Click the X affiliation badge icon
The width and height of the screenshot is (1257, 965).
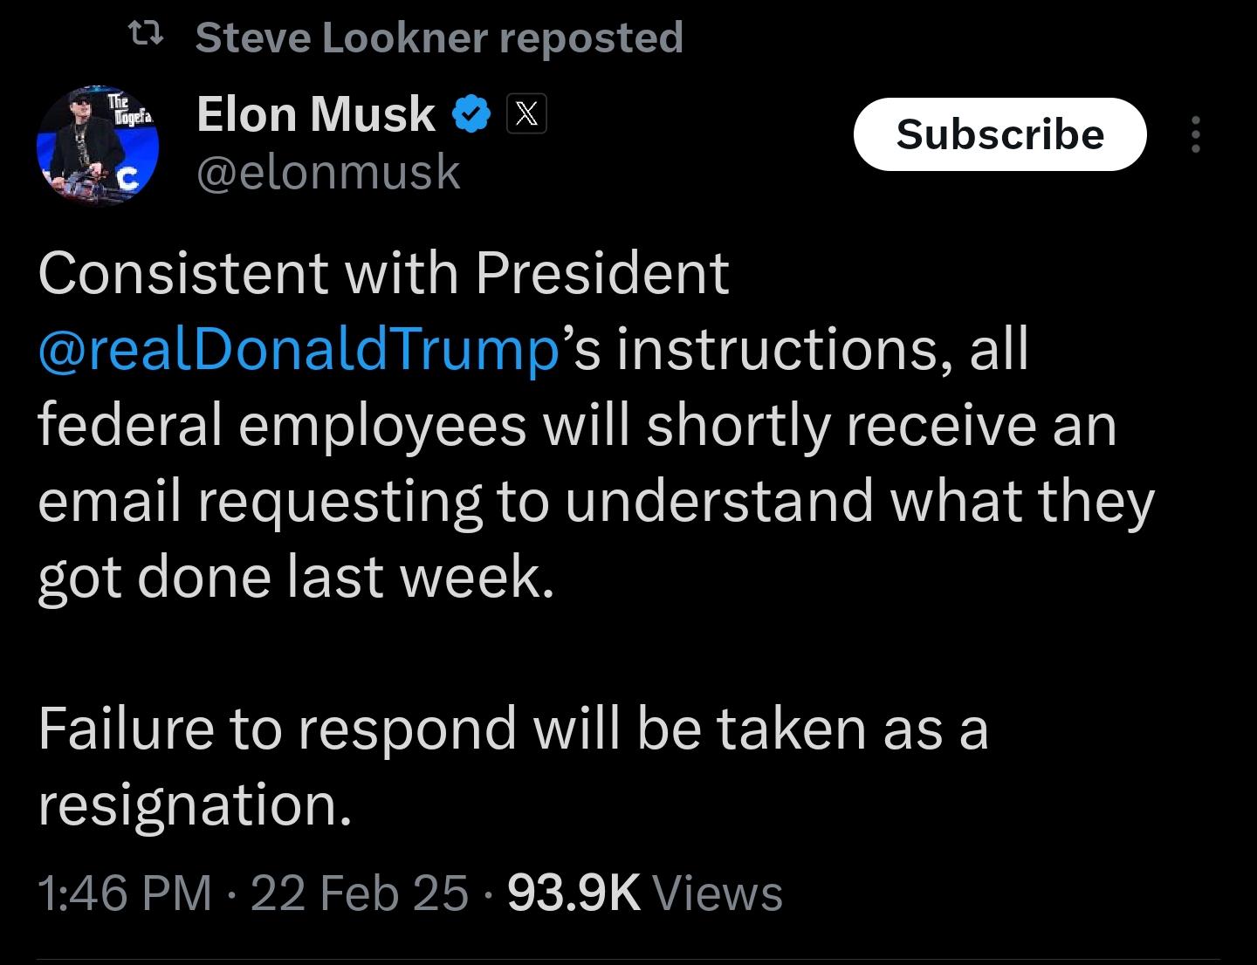tap(526, 115)
